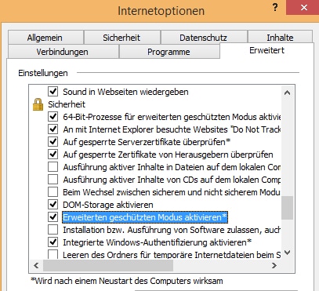Screen dimensions: 319x291
Task: Open the Sicherheit tab
Action: click(x=121, y=38)
